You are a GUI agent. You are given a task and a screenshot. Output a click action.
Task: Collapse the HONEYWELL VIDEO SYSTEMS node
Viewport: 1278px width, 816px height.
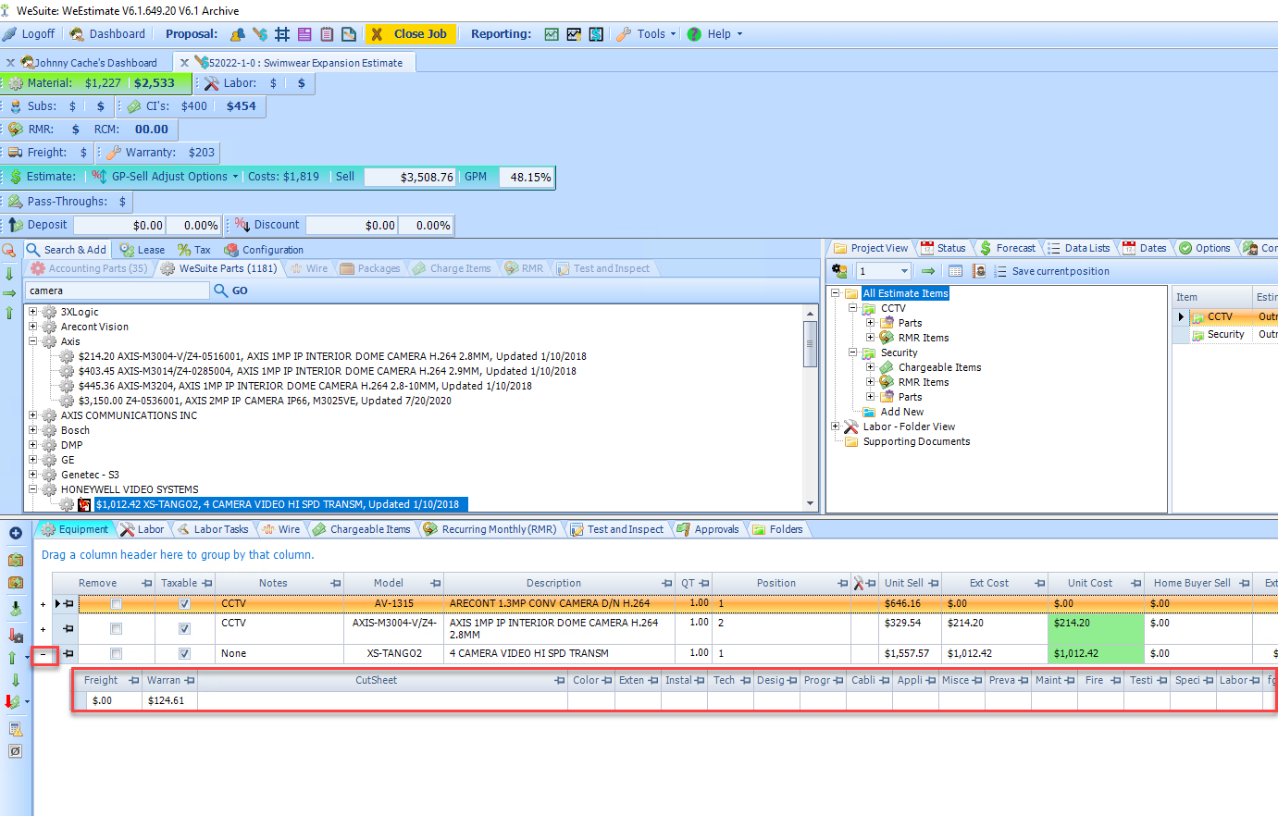[x=33, y=489]
